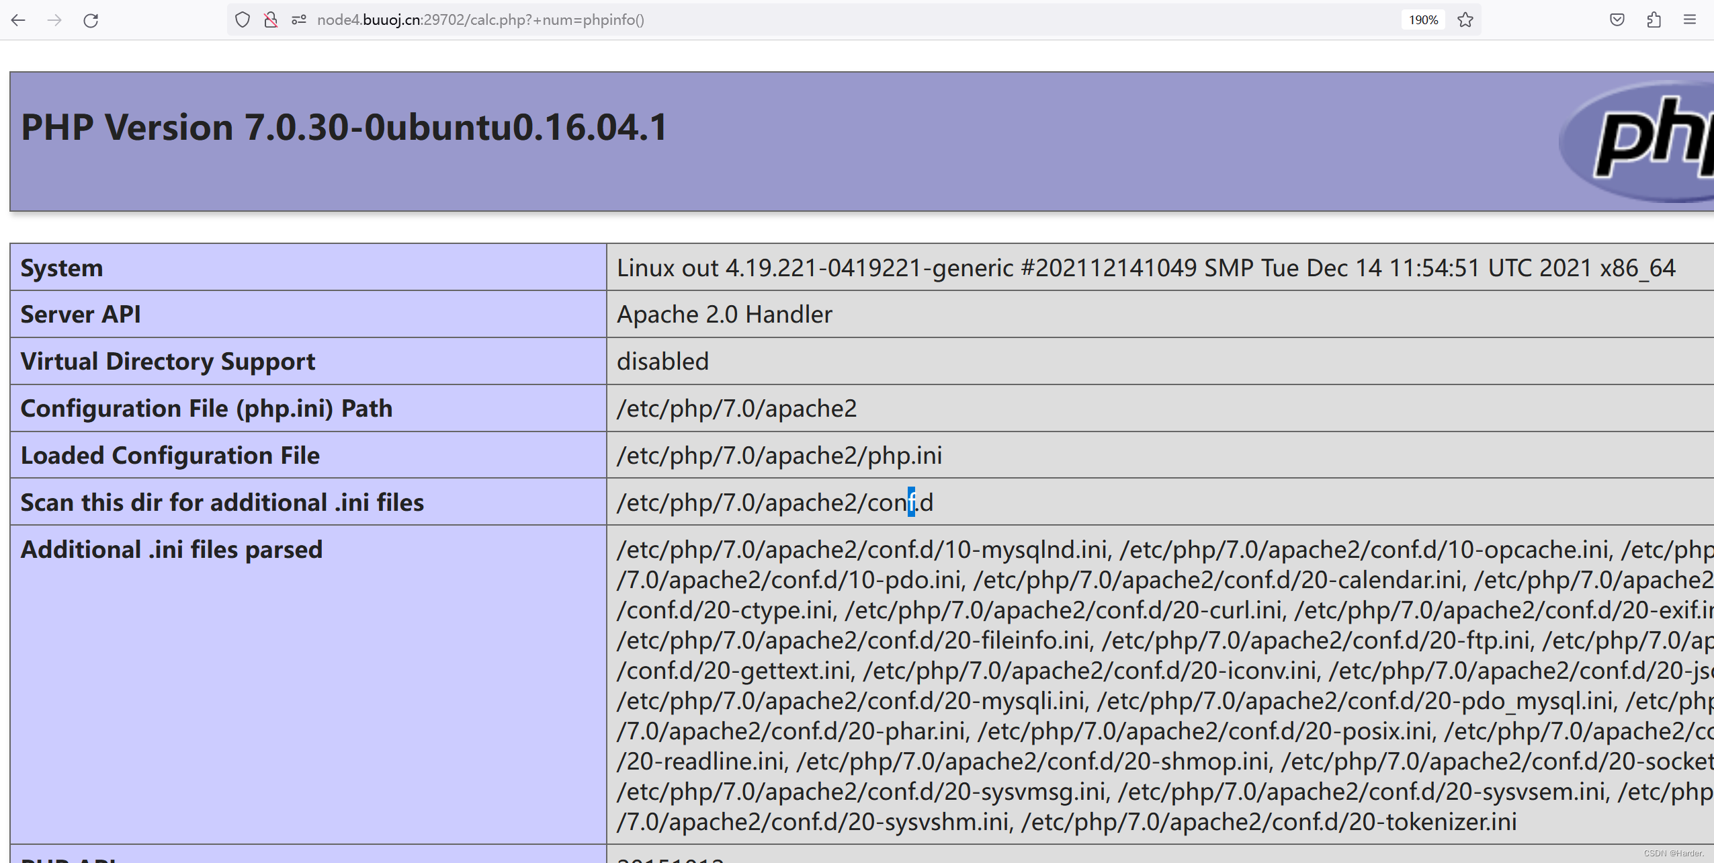Select the PHP Version 7.0.30 heading
The image size is (1714, 863).
[345, 127]
